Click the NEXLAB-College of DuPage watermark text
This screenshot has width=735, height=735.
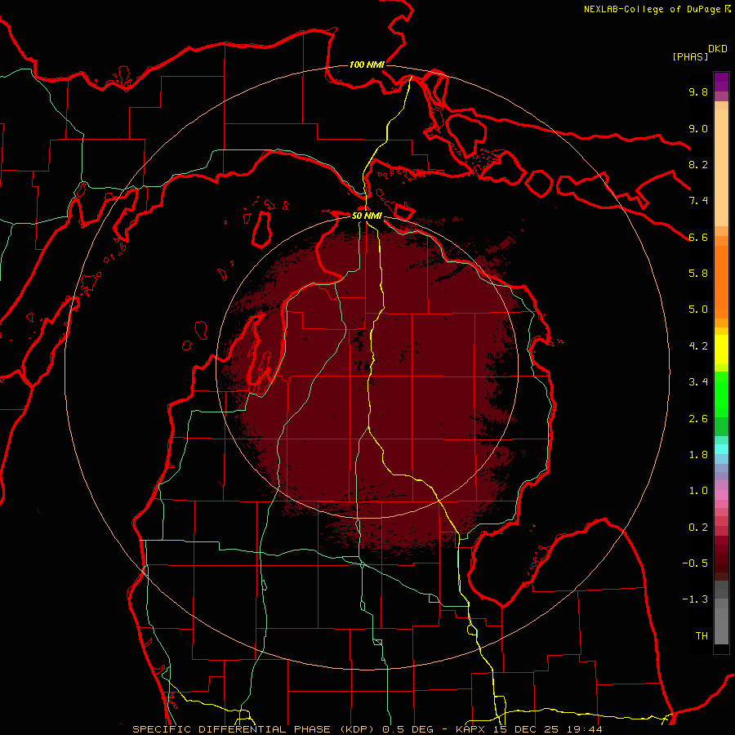tap(652, 9)
